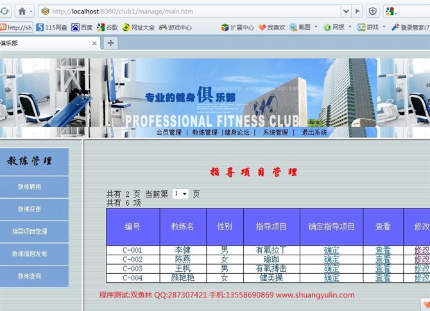
Task: Open a new tab with plus button
Action: point(111,43)
